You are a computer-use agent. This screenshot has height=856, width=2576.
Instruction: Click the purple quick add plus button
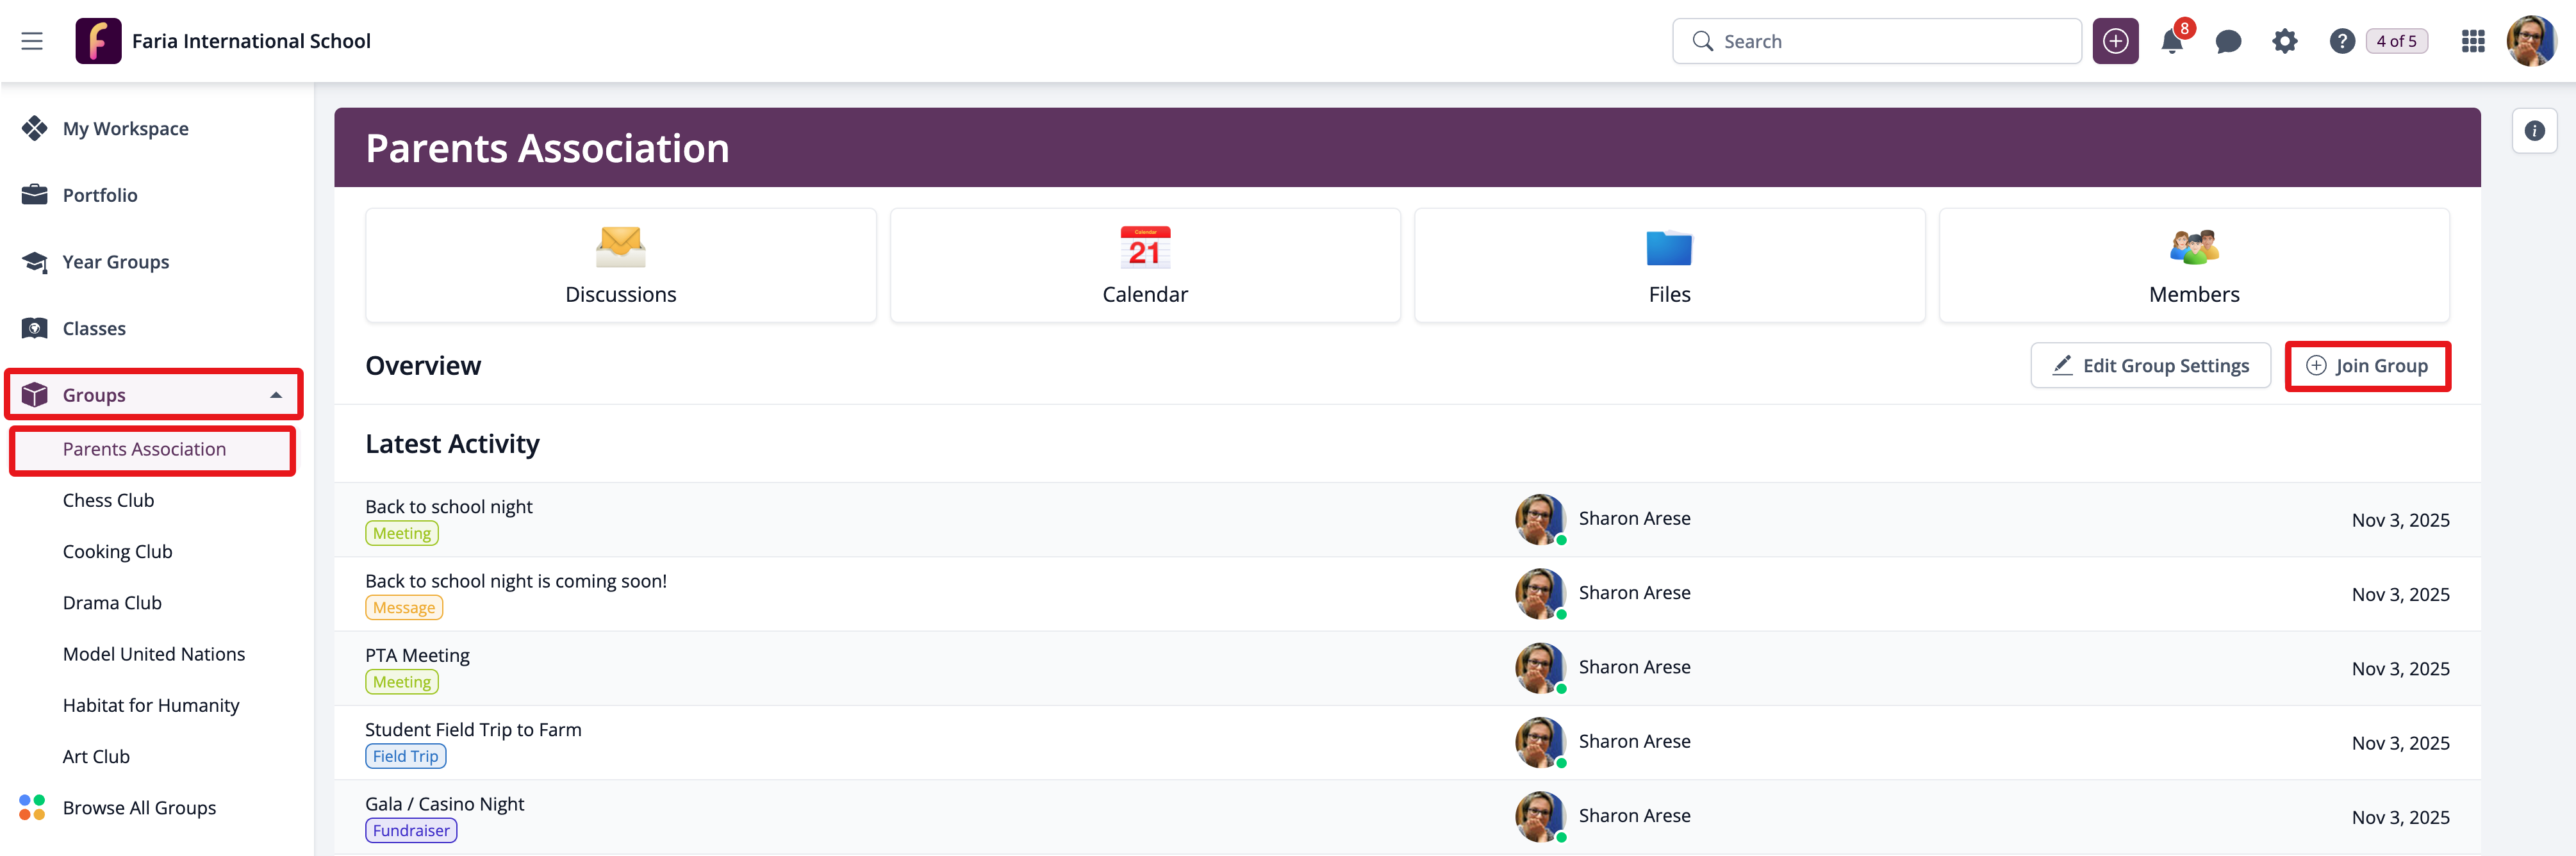(2115, 42)
